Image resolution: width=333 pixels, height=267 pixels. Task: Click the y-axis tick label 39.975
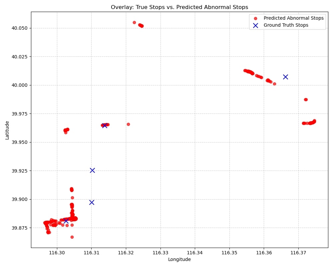20,114
